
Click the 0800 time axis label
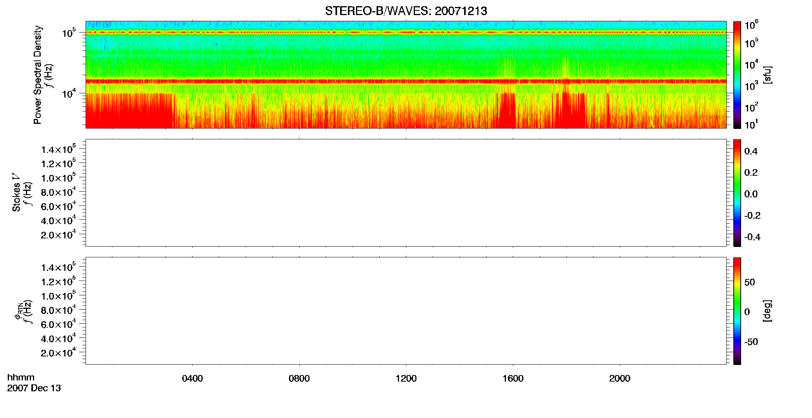299,379
